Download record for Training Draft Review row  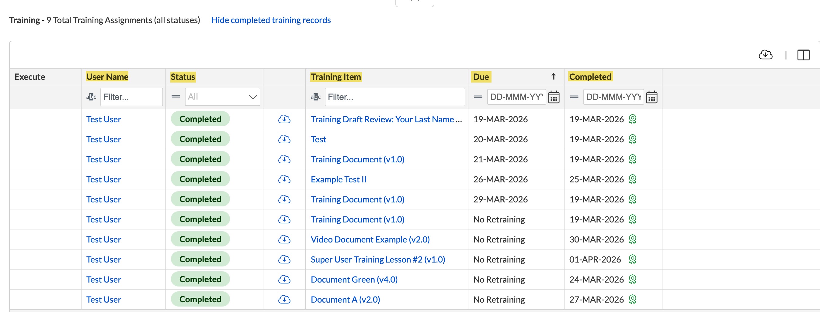(x=284, y=119)
